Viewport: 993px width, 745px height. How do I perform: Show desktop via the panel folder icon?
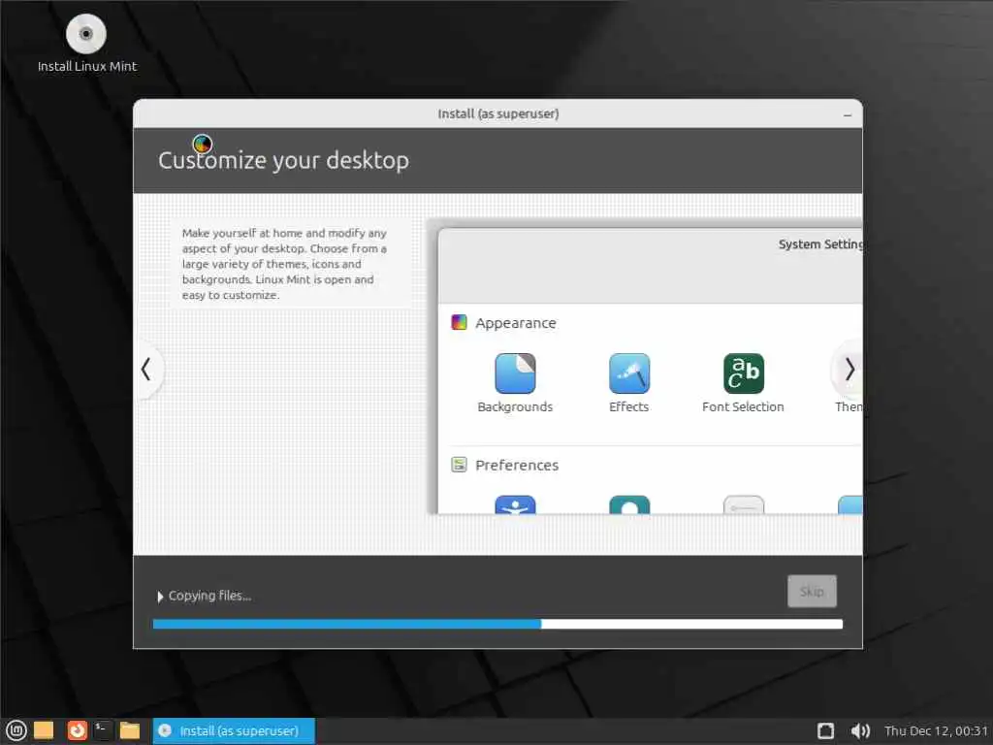[x=44, y=730]
